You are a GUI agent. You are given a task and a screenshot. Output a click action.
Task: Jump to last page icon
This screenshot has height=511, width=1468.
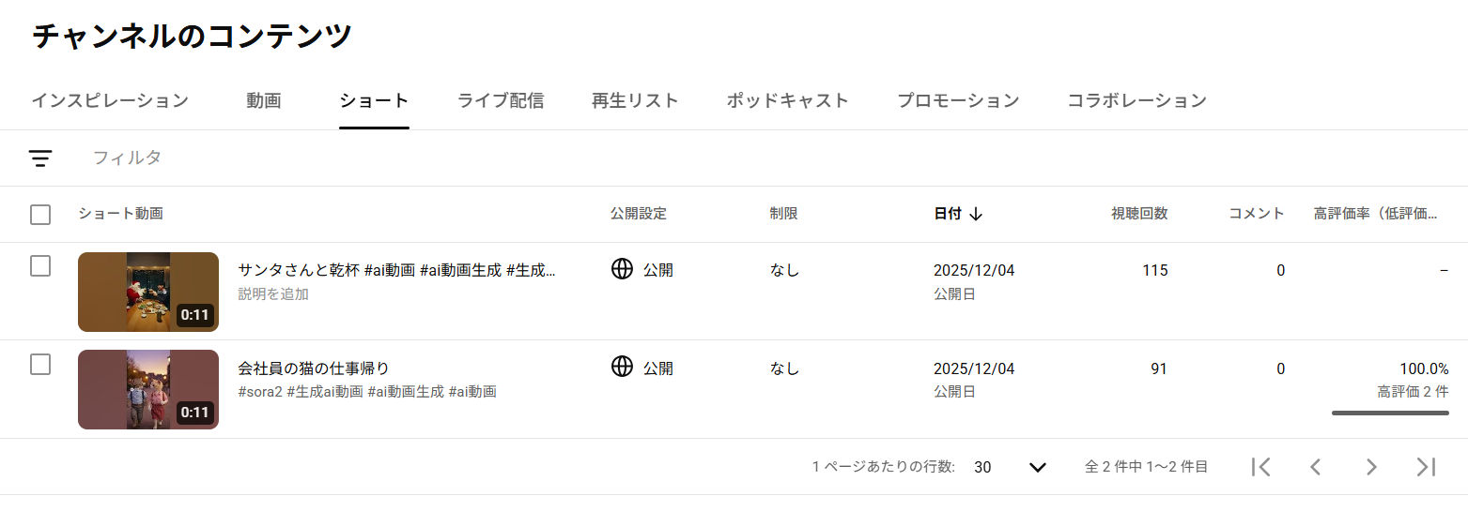pyautogui.click(x=1426, y=467)
